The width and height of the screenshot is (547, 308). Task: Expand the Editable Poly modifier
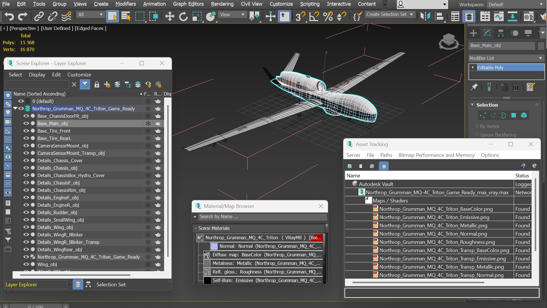pos(473,68)
